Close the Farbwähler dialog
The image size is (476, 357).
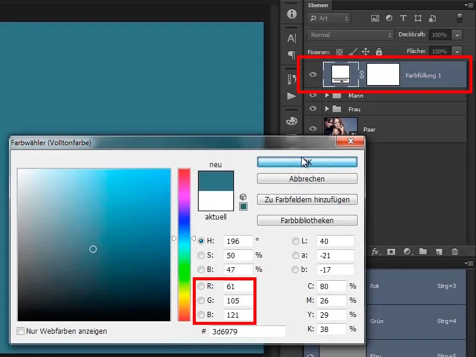tap(350, 141)
